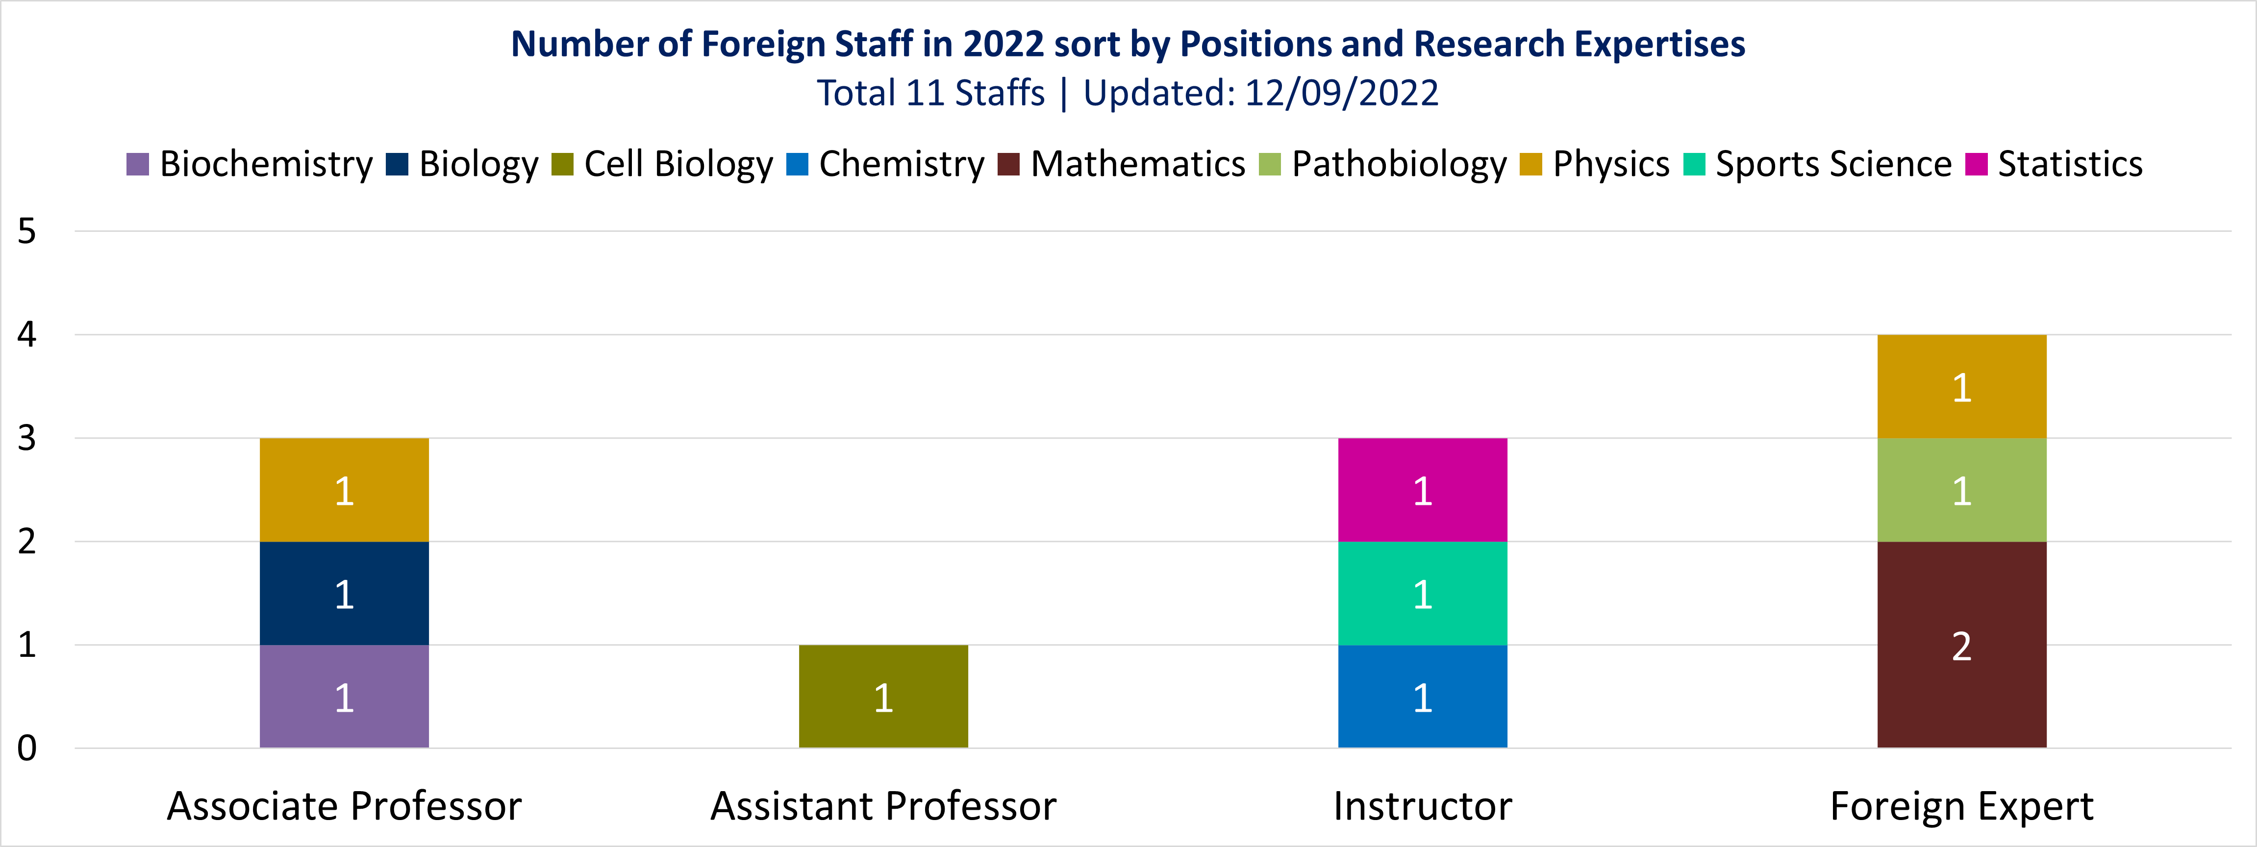Click the Chemistry segment in Instructor bar

(x=1422, y=697)
